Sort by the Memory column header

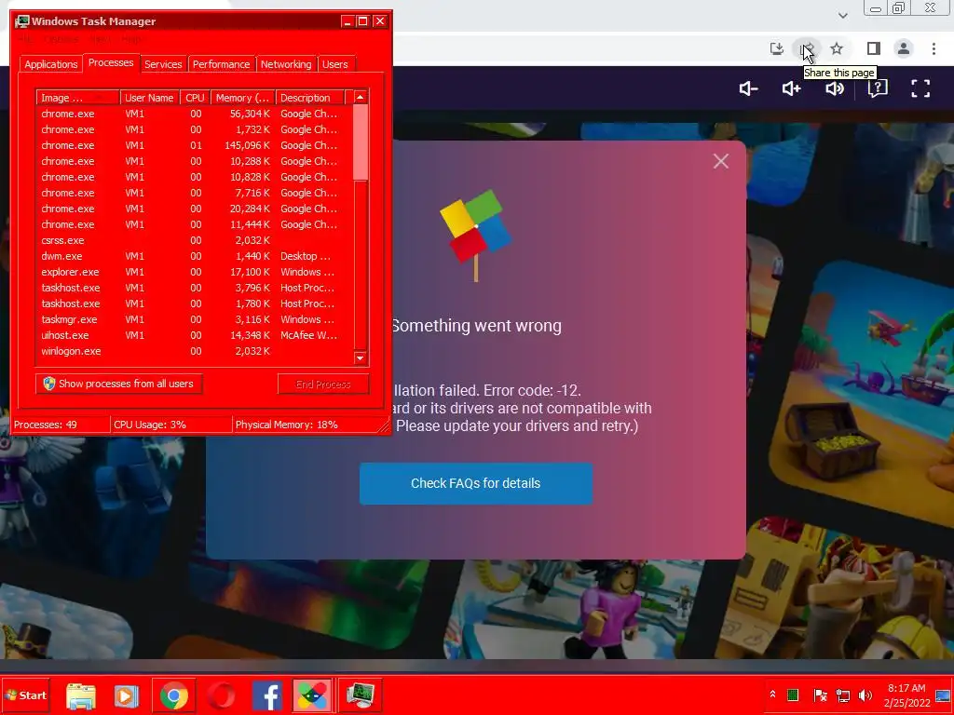coord(243,98)
